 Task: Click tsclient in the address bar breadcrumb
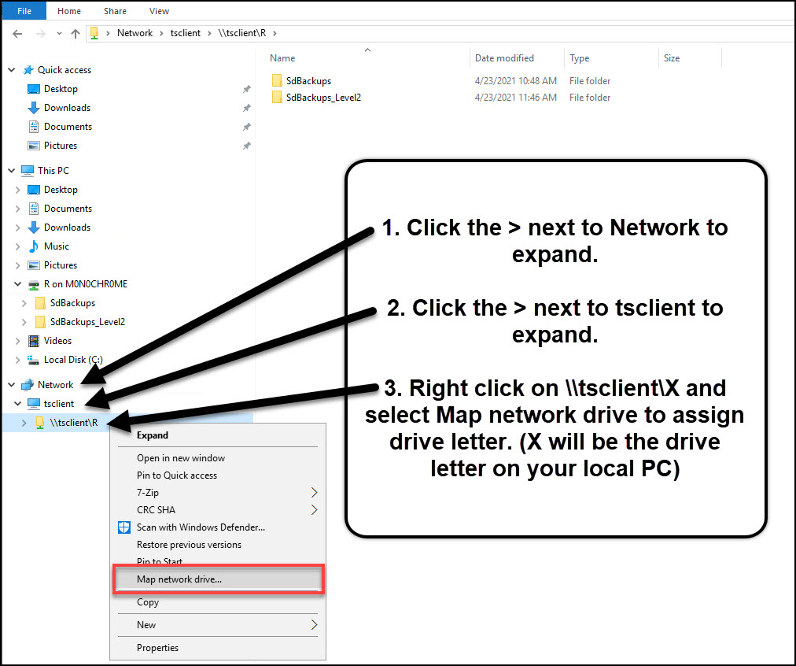tap(186, 33)
